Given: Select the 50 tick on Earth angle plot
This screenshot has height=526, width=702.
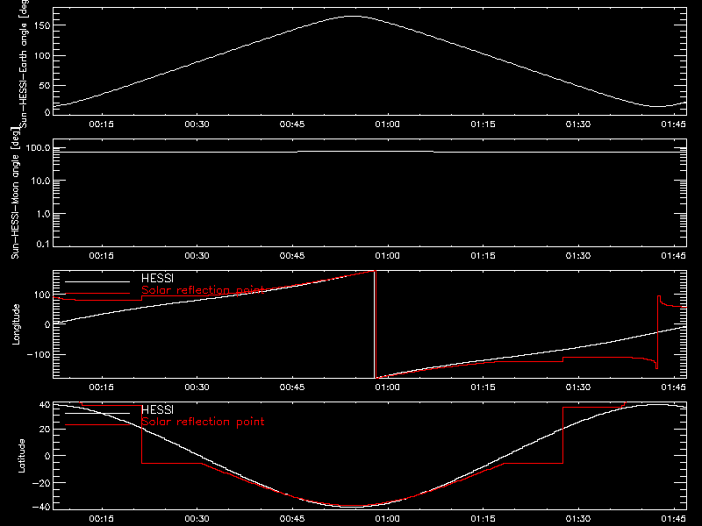Looking at the screenshot, I should pos(45,85).
